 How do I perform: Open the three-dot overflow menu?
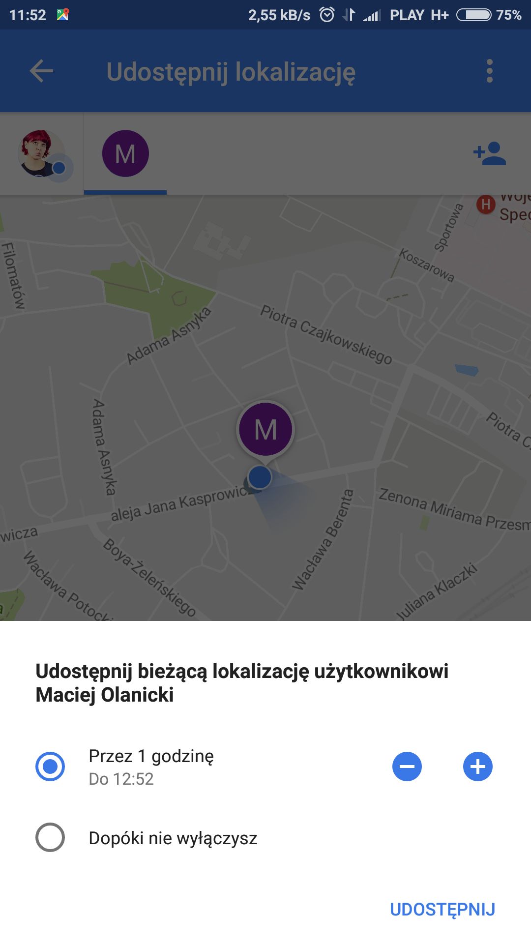coord(489,71)
